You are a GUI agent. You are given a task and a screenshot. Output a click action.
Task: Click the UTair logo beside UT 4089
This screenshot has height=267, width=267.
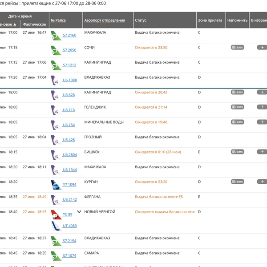click(x=56, y=226)
